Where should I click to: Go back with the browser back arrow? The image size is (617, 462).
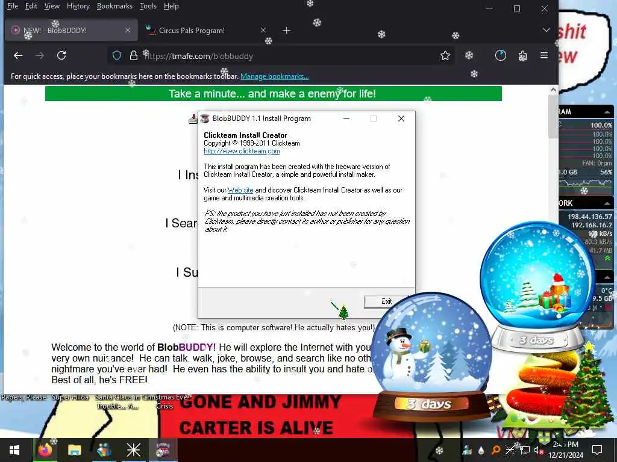[18, 56]
